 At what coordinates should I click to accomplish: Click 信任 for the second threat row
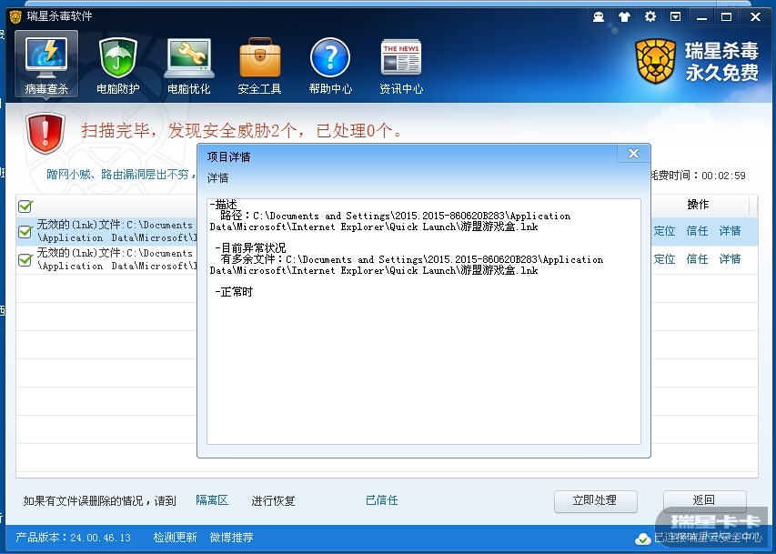point(697,259)
